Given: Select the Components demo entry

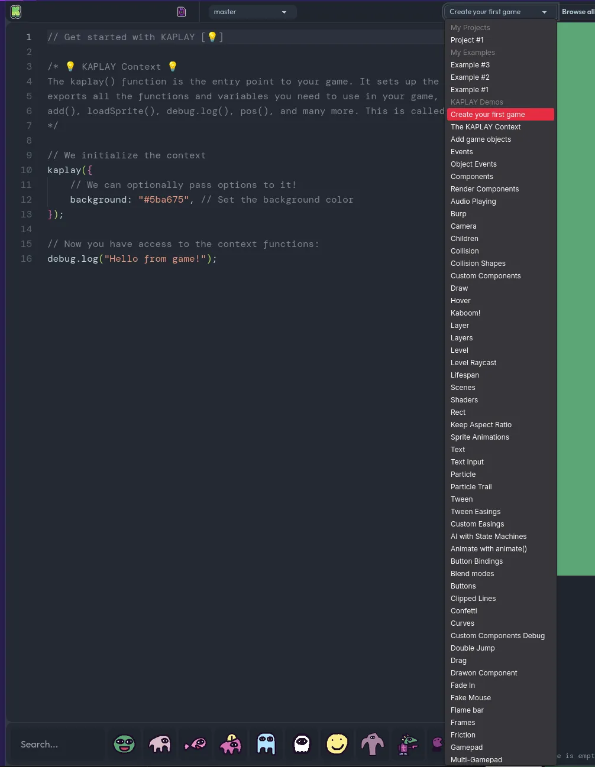Looking at the screenshot, I should tap(500, 177).
